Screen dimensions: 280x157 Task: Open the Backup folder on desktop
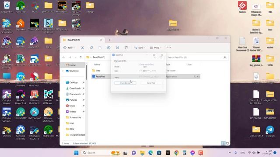(90, 7)
